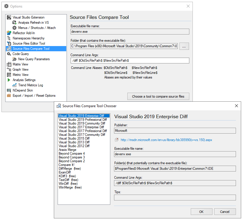Choose Beyond Compare 4 from tool list
The image size is (242, 221).
coord(72,154)
